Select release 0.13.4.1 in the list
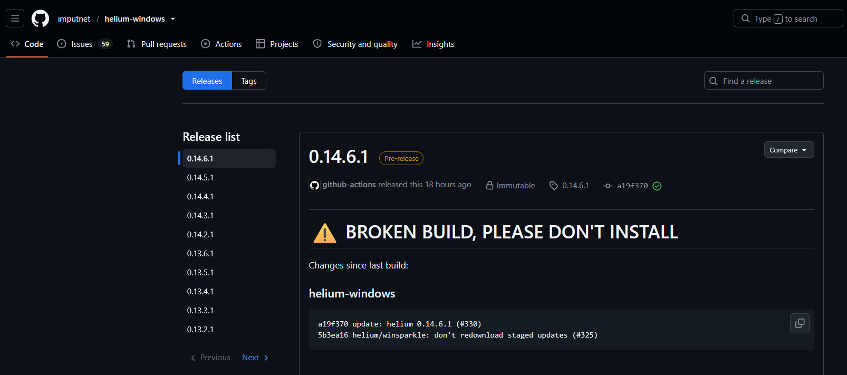The width and height of the screenshot is (847, 375). click(x=229, y=291)
